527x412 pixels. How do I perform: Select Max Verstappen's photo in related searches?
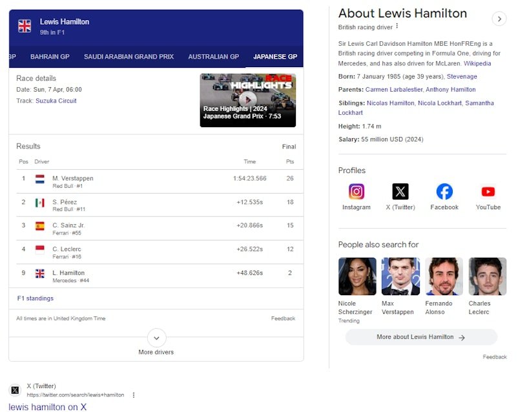400,277
